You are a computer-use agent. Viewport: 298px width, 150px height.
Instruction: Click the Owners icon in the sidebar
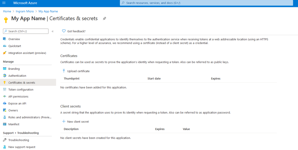tap(5, 110)
